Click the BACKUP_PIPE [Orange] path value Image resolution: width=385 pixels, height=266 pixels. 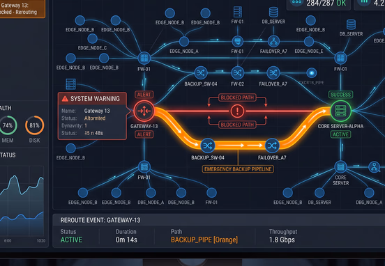tap(204, 240)
